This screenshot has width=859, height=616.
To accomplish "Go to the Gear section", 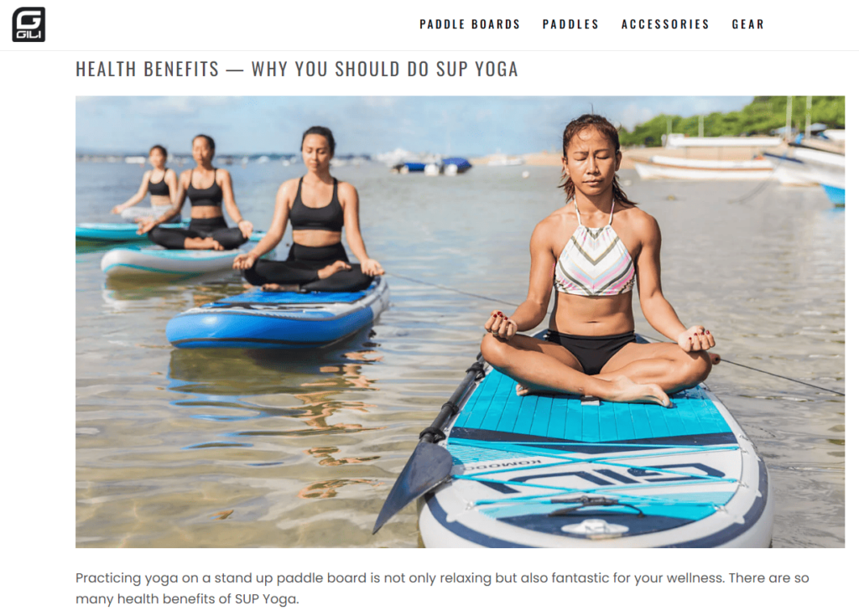I will point(747,24).
